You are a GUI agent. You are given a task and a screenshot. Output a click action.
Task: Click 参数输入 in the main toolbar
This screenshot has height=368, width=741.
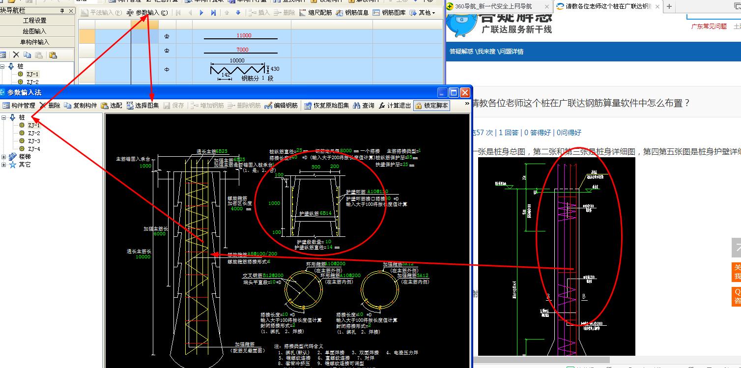[x=147, y=13]
